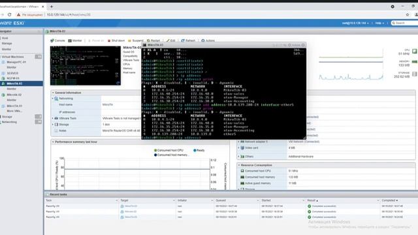Image resolution: width=418 pixels, height=235 pixels.
Task: Sort recent tasks by Started column
Action: [266, 200]
